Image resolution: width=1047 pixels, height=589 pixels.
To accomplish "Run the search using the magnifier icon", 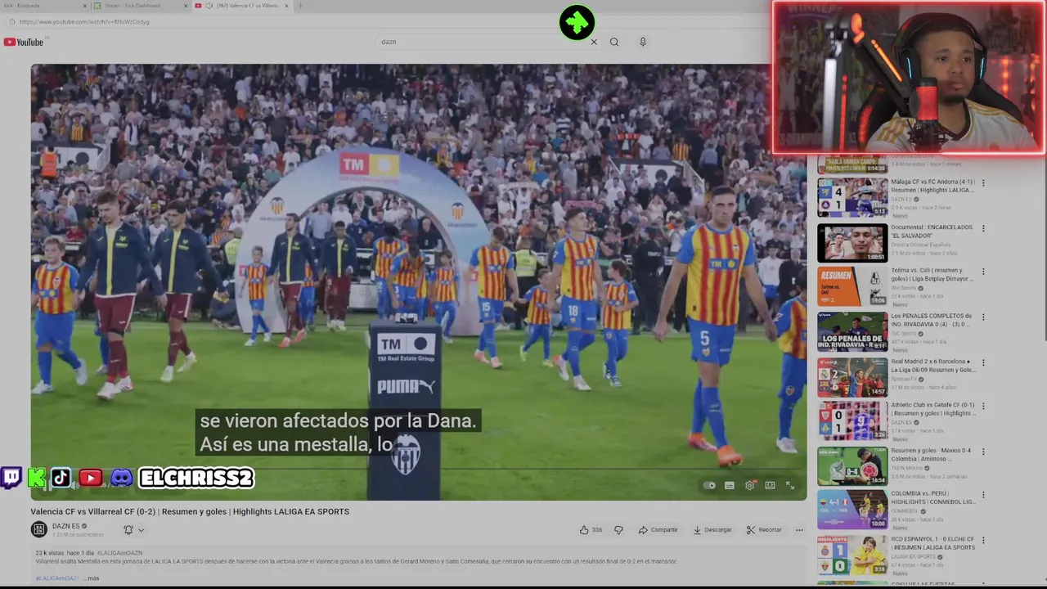I will point(614,42).
